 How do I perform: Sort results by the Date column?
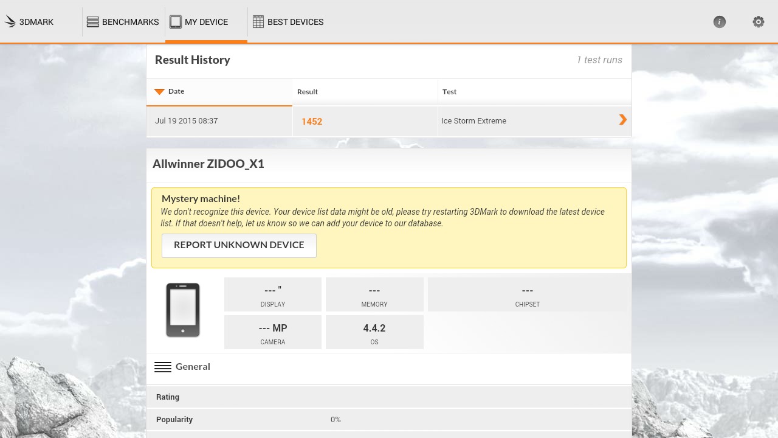pos(219,92)
